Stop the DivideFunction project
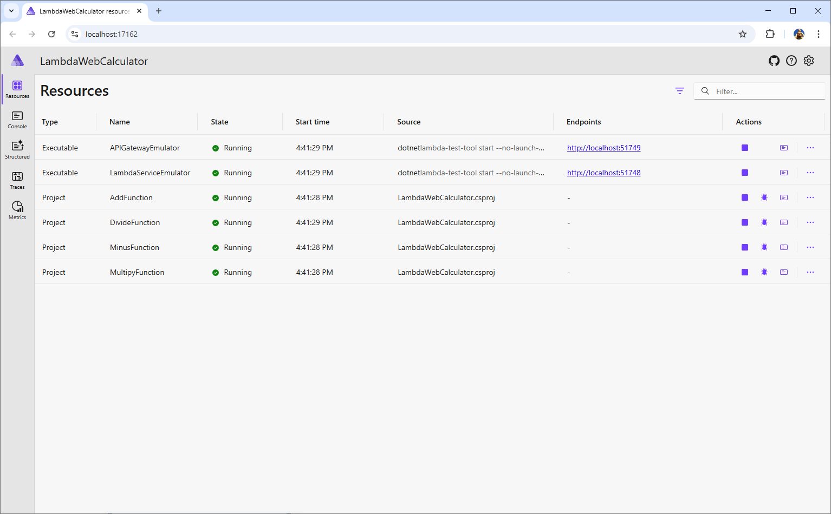Image resolution: width=831 pixels, height=514 pixels. coord(745,222)
